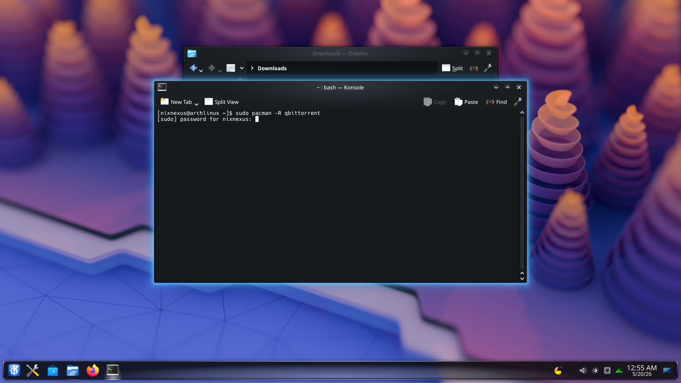Toggle night light moon tray icon
The height and width of the screenshot is (383, 681).
558,371
